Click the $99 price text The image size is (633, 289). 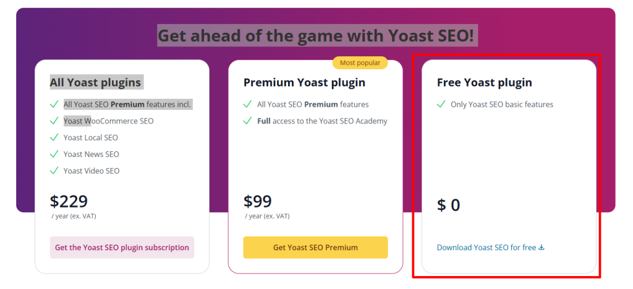[258, 201]
